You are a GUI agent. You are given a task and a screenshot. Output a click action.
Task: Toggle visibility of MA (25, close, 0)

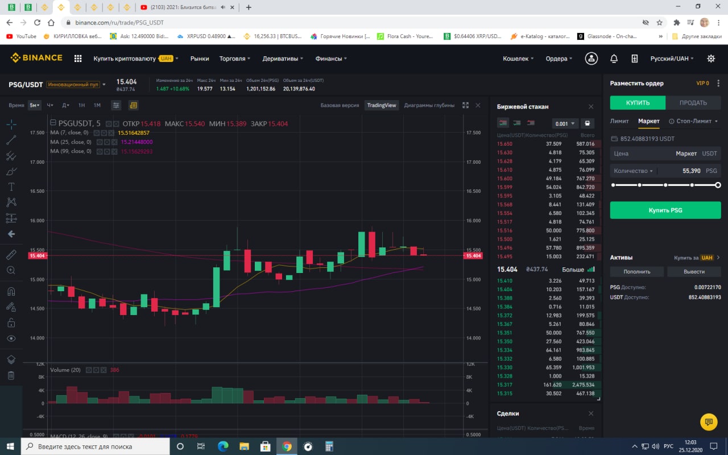(99, 142)
